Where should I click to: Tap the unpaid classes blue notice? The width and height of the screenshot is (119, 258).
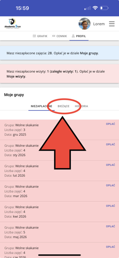(x=59, y=53)
